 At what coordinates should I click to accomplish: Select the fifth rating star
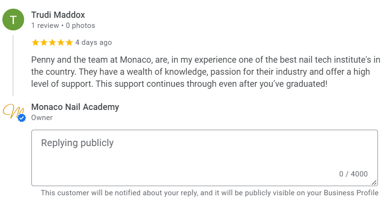[x=69, y=42]
